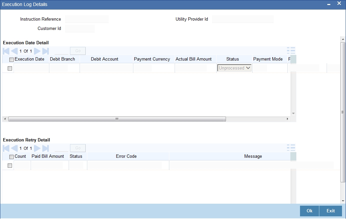Open single view icon for Execution Retry Detail
Viewport: 346px width, 219px height.
(x=291, y=148)
